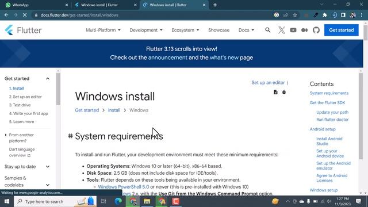Jump to System requirements in Contents
The image size is (368, 207).
click(x=329, y=93)
